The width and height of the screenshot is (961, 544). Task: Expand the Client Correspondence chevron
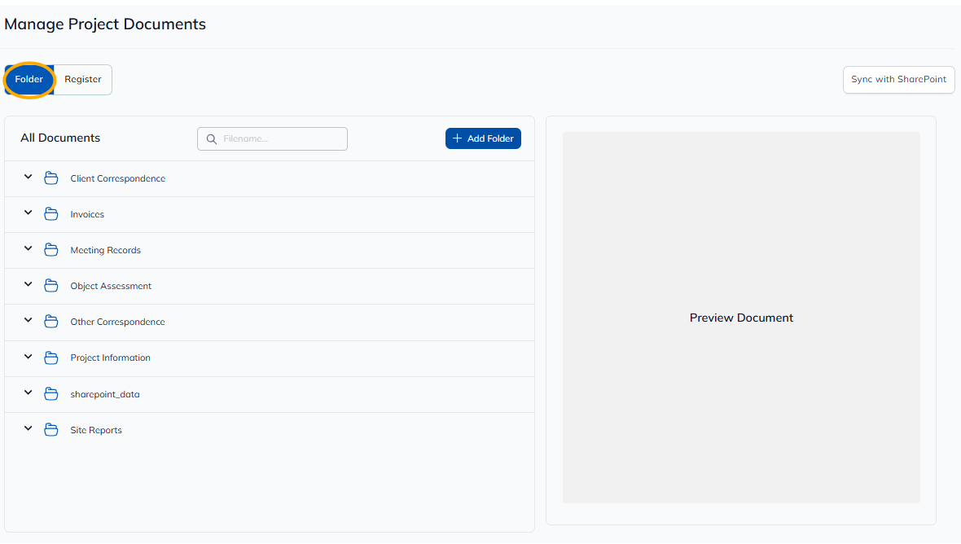click(x=28, y=177)
